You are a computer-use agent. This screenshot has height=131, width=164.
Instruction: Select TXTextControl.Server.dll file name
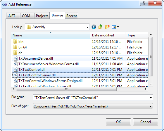point(37,75)
